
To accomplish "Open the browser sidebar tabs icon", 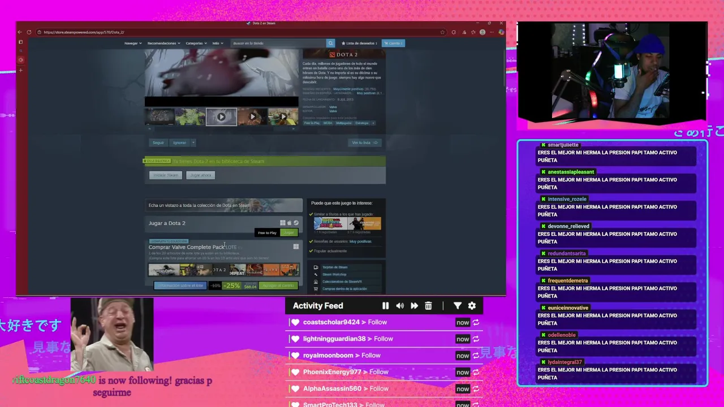I will point(21,42).
